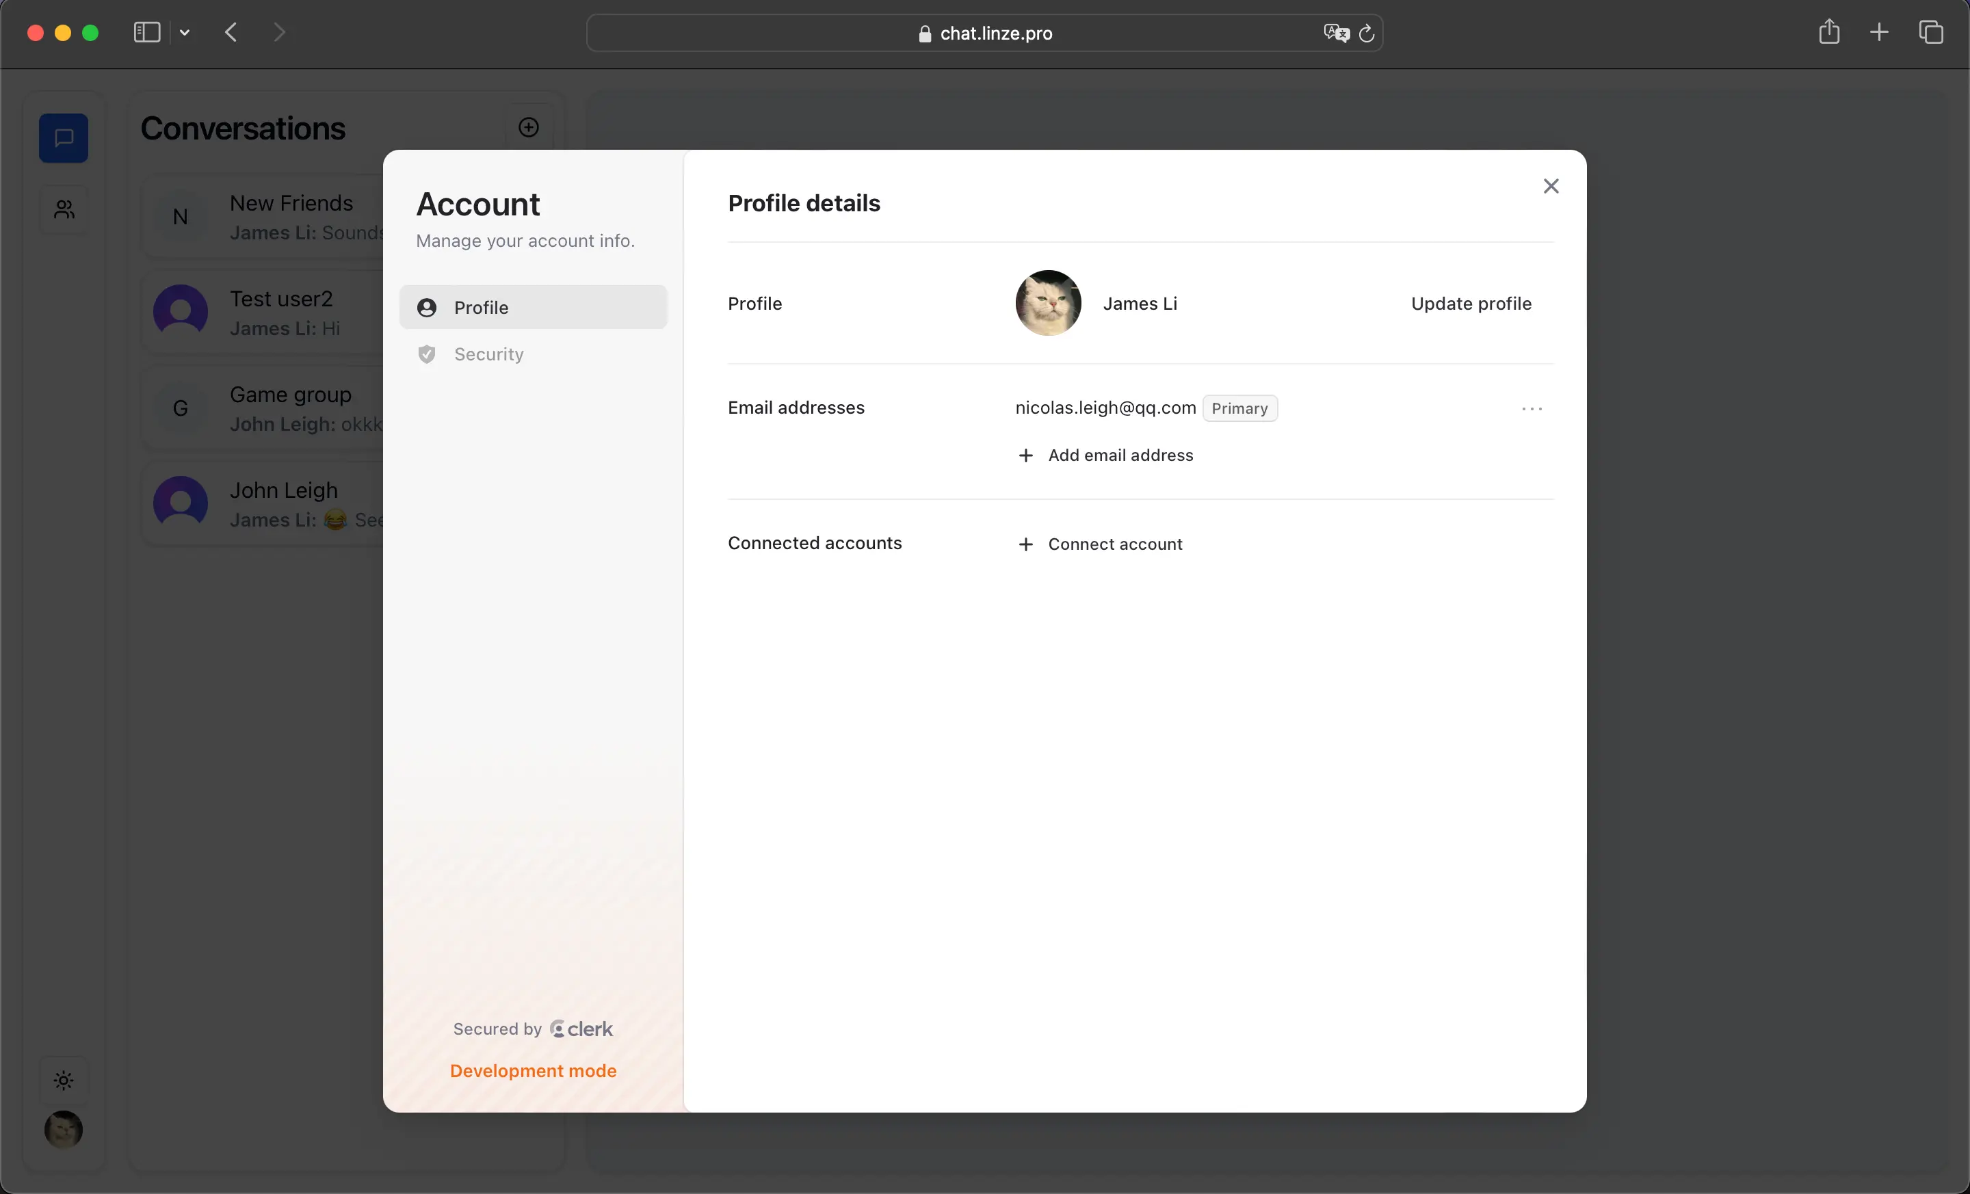Open the Security tab in Account
This screenshot has width=1970, height=1194.
point(488,354)
